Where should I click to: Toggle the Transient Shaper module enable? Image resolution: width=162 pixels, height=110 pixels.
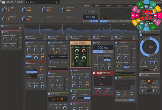point(49,43)
